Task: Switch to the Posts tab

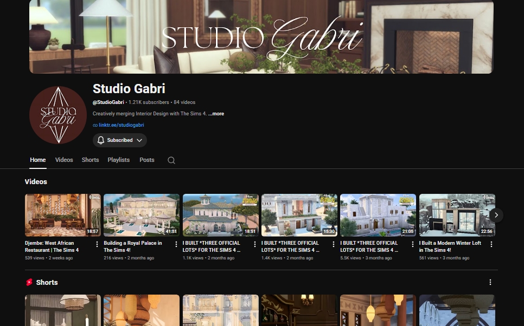Action: coord(146,160)
